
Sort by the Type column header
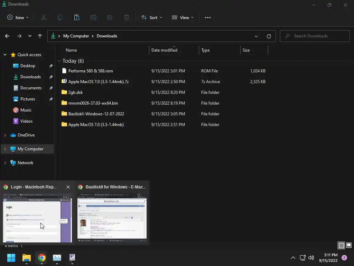click(205, 50)
